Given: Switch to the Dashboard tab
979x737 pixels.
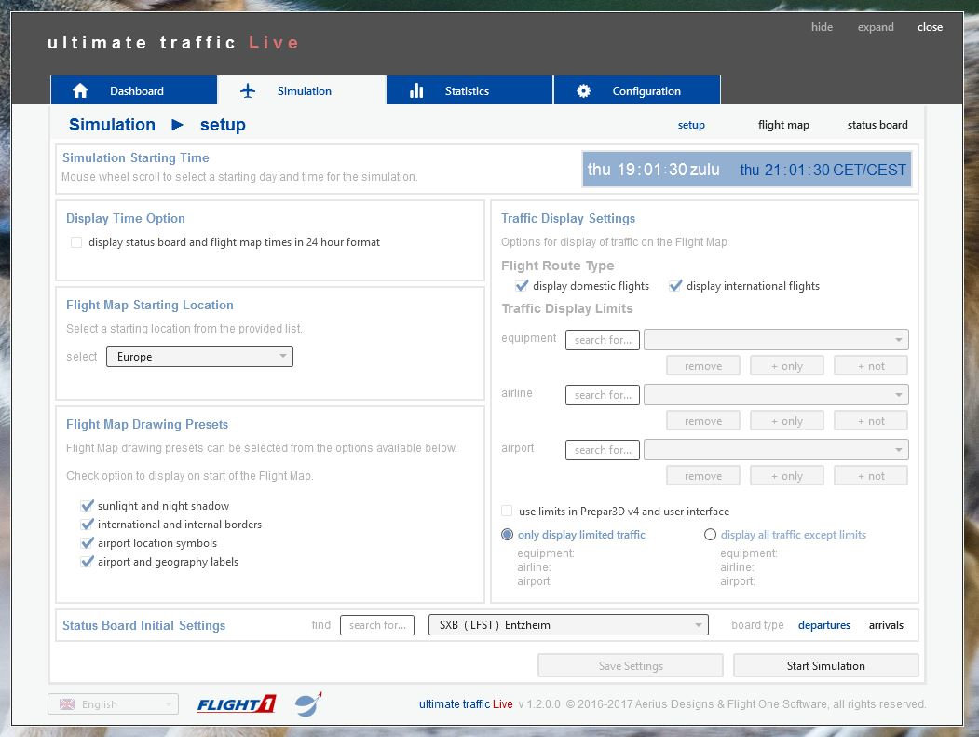Looking at the screenshot, I should [x=133, y=90].
